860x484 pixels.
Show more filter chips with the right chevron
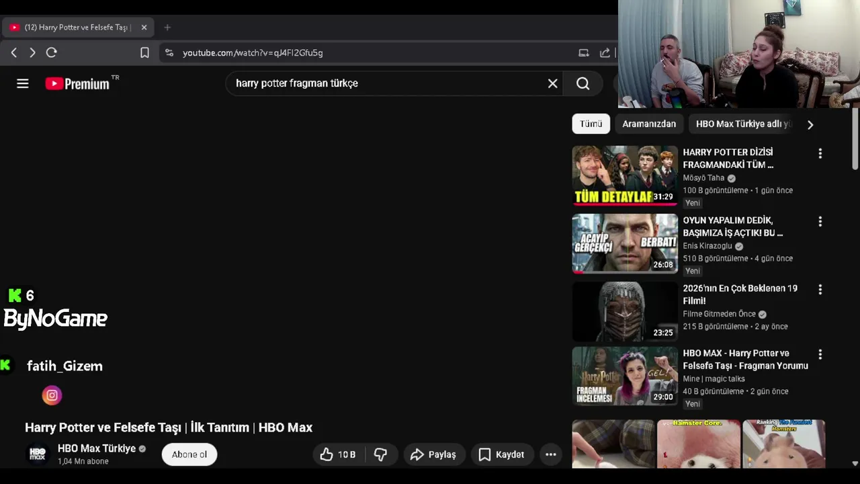810,124
